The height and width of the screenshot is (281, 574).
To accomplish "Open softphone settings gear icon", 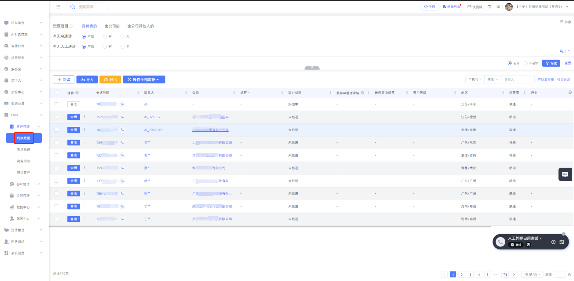I will tap(528, 245).
